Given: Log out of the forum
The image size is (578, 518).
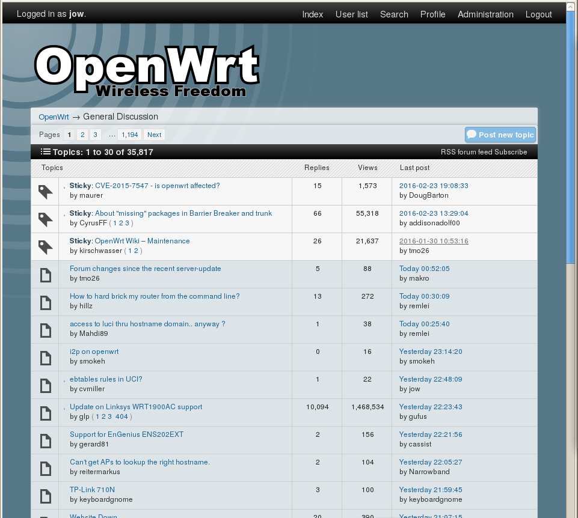Looking at the screenshot, I should point(538,14).
